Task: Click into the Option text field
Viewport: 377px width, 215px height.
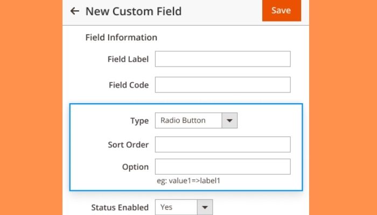Action: [x=222, y=167]
